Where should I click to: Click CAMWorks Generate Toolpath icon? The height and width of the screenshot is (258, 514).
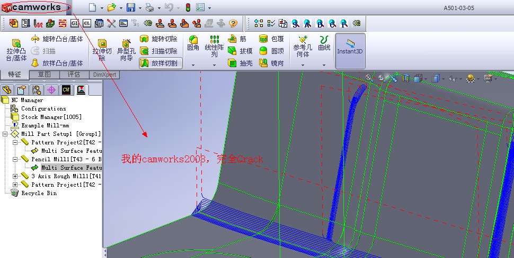click(38, 23)
